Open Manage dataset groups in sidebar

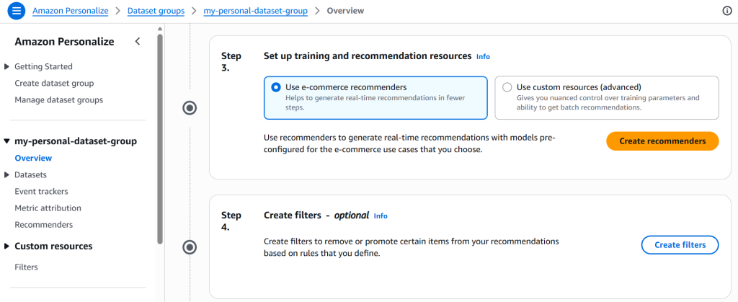click(x=59, y=99)
